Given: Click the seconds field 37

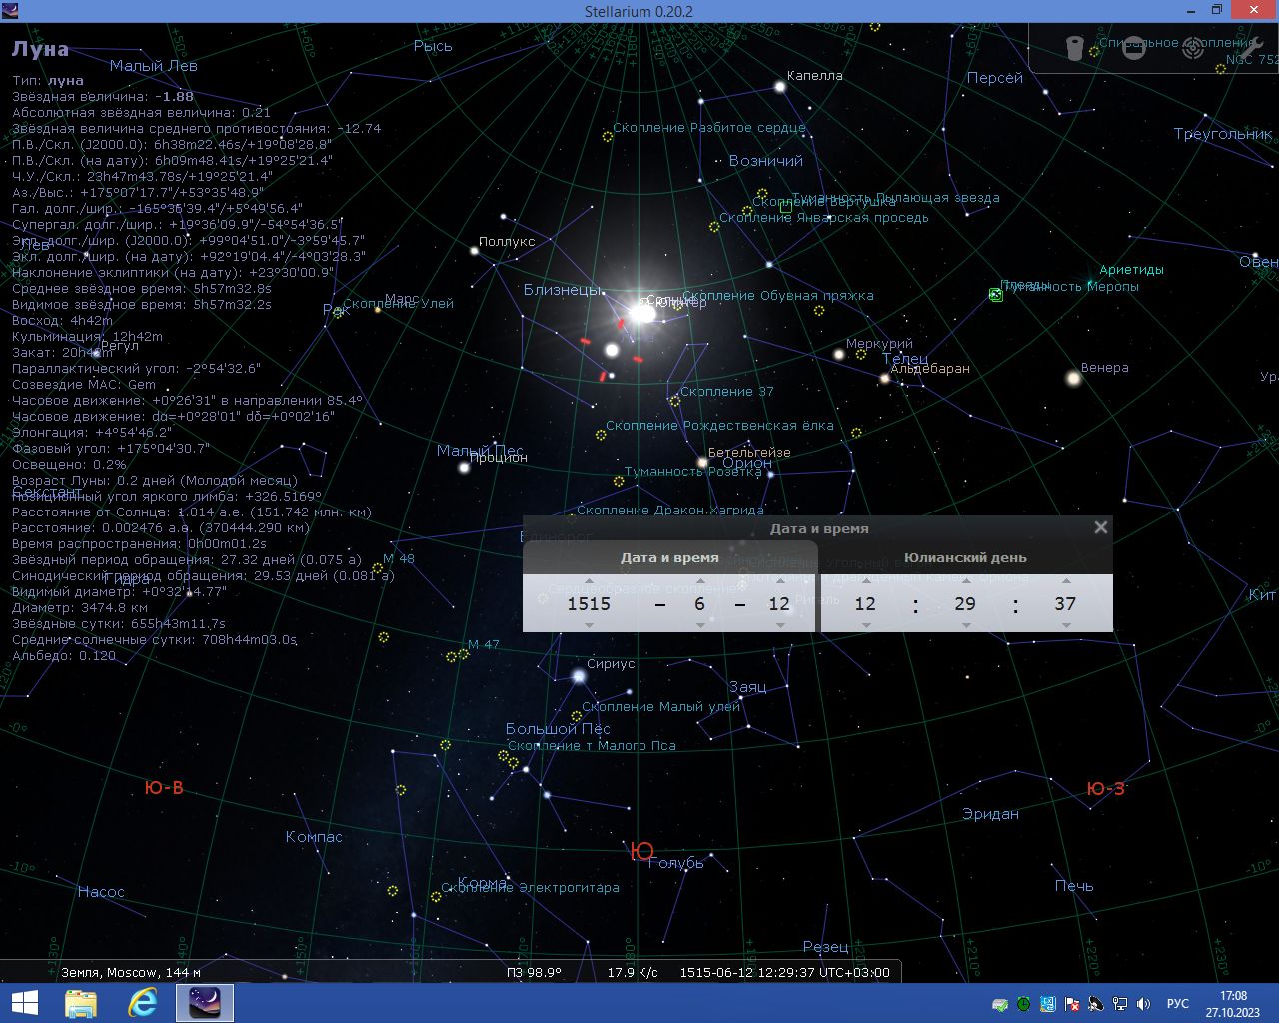Looking at the screenshot, I should pyautogui.click(x=1065, y=603).
